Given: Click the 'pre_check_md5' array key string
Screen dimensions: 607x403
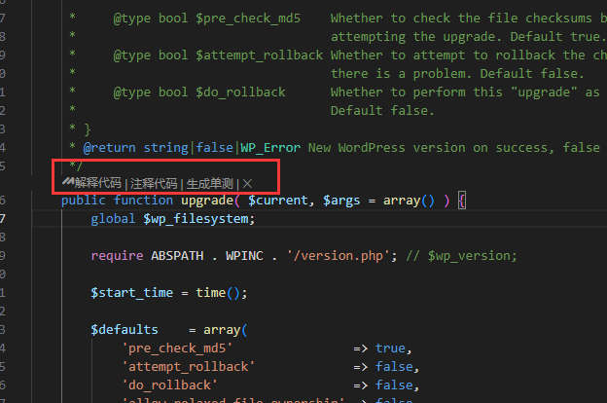Looking at the screenshot, I should [177, 348].
